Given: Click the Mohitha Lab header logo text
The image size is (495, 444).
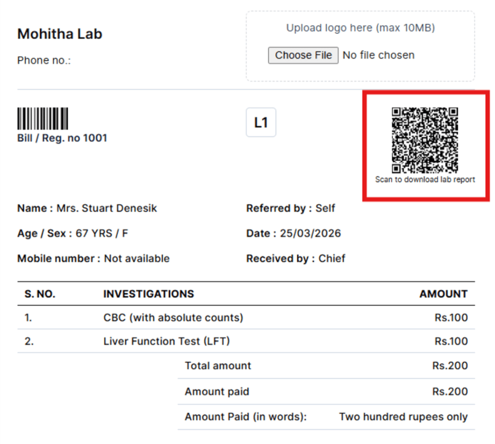Looking at the screenshot, I should point(60,34).
